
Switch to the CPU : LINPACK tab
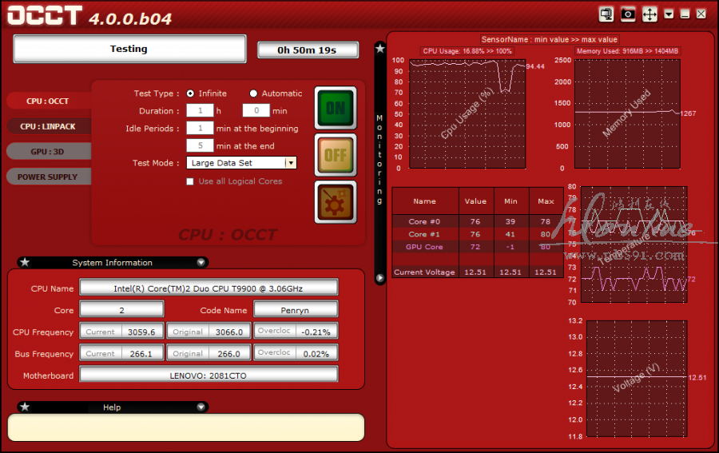(x=48, y=126)
